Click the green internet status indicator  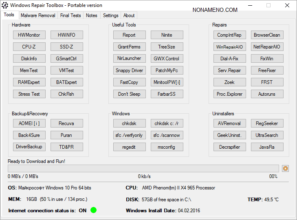[93, 210]
